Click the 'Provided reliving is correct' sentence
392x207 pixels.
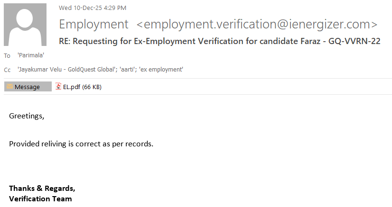click(81, 144)
